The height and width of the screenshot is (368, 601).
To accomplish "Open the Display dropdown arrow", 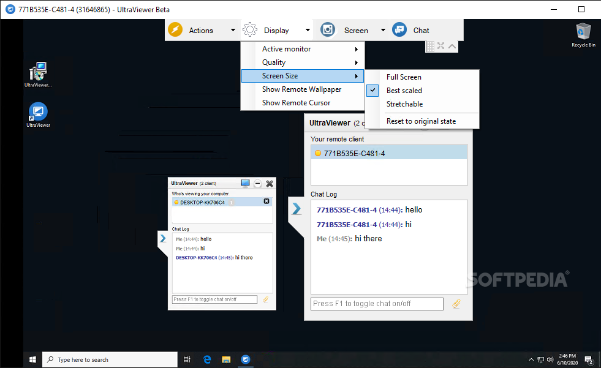I will [x=308, y=30].
